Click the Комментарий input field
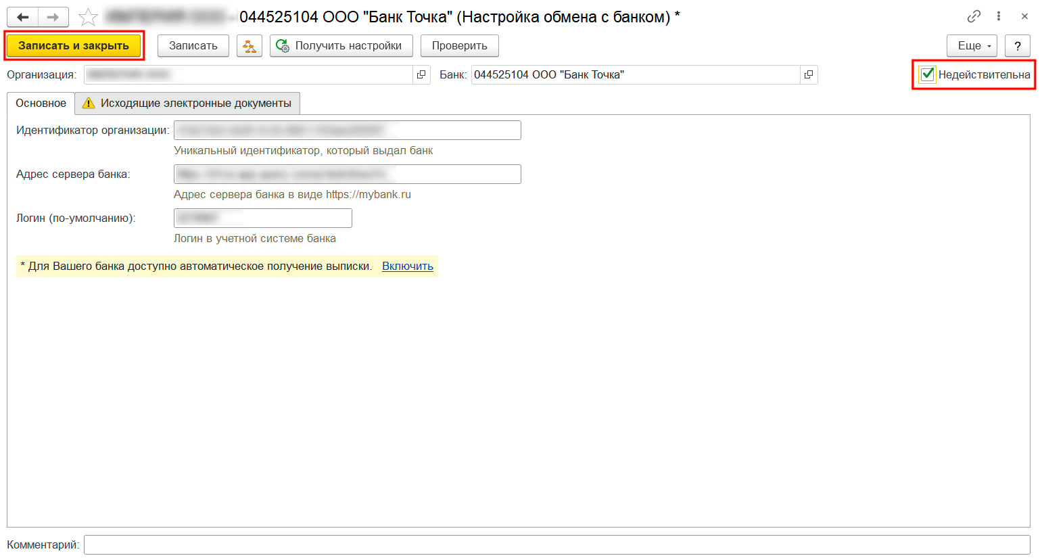 point(556,544)
